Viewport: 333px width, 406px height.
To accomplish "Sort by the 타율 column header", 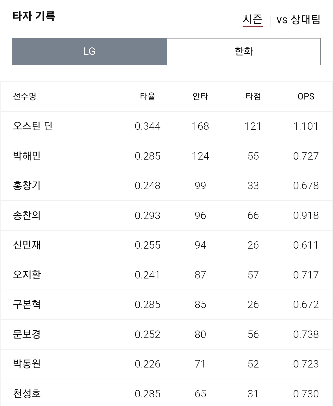I will tap(147, 96).
